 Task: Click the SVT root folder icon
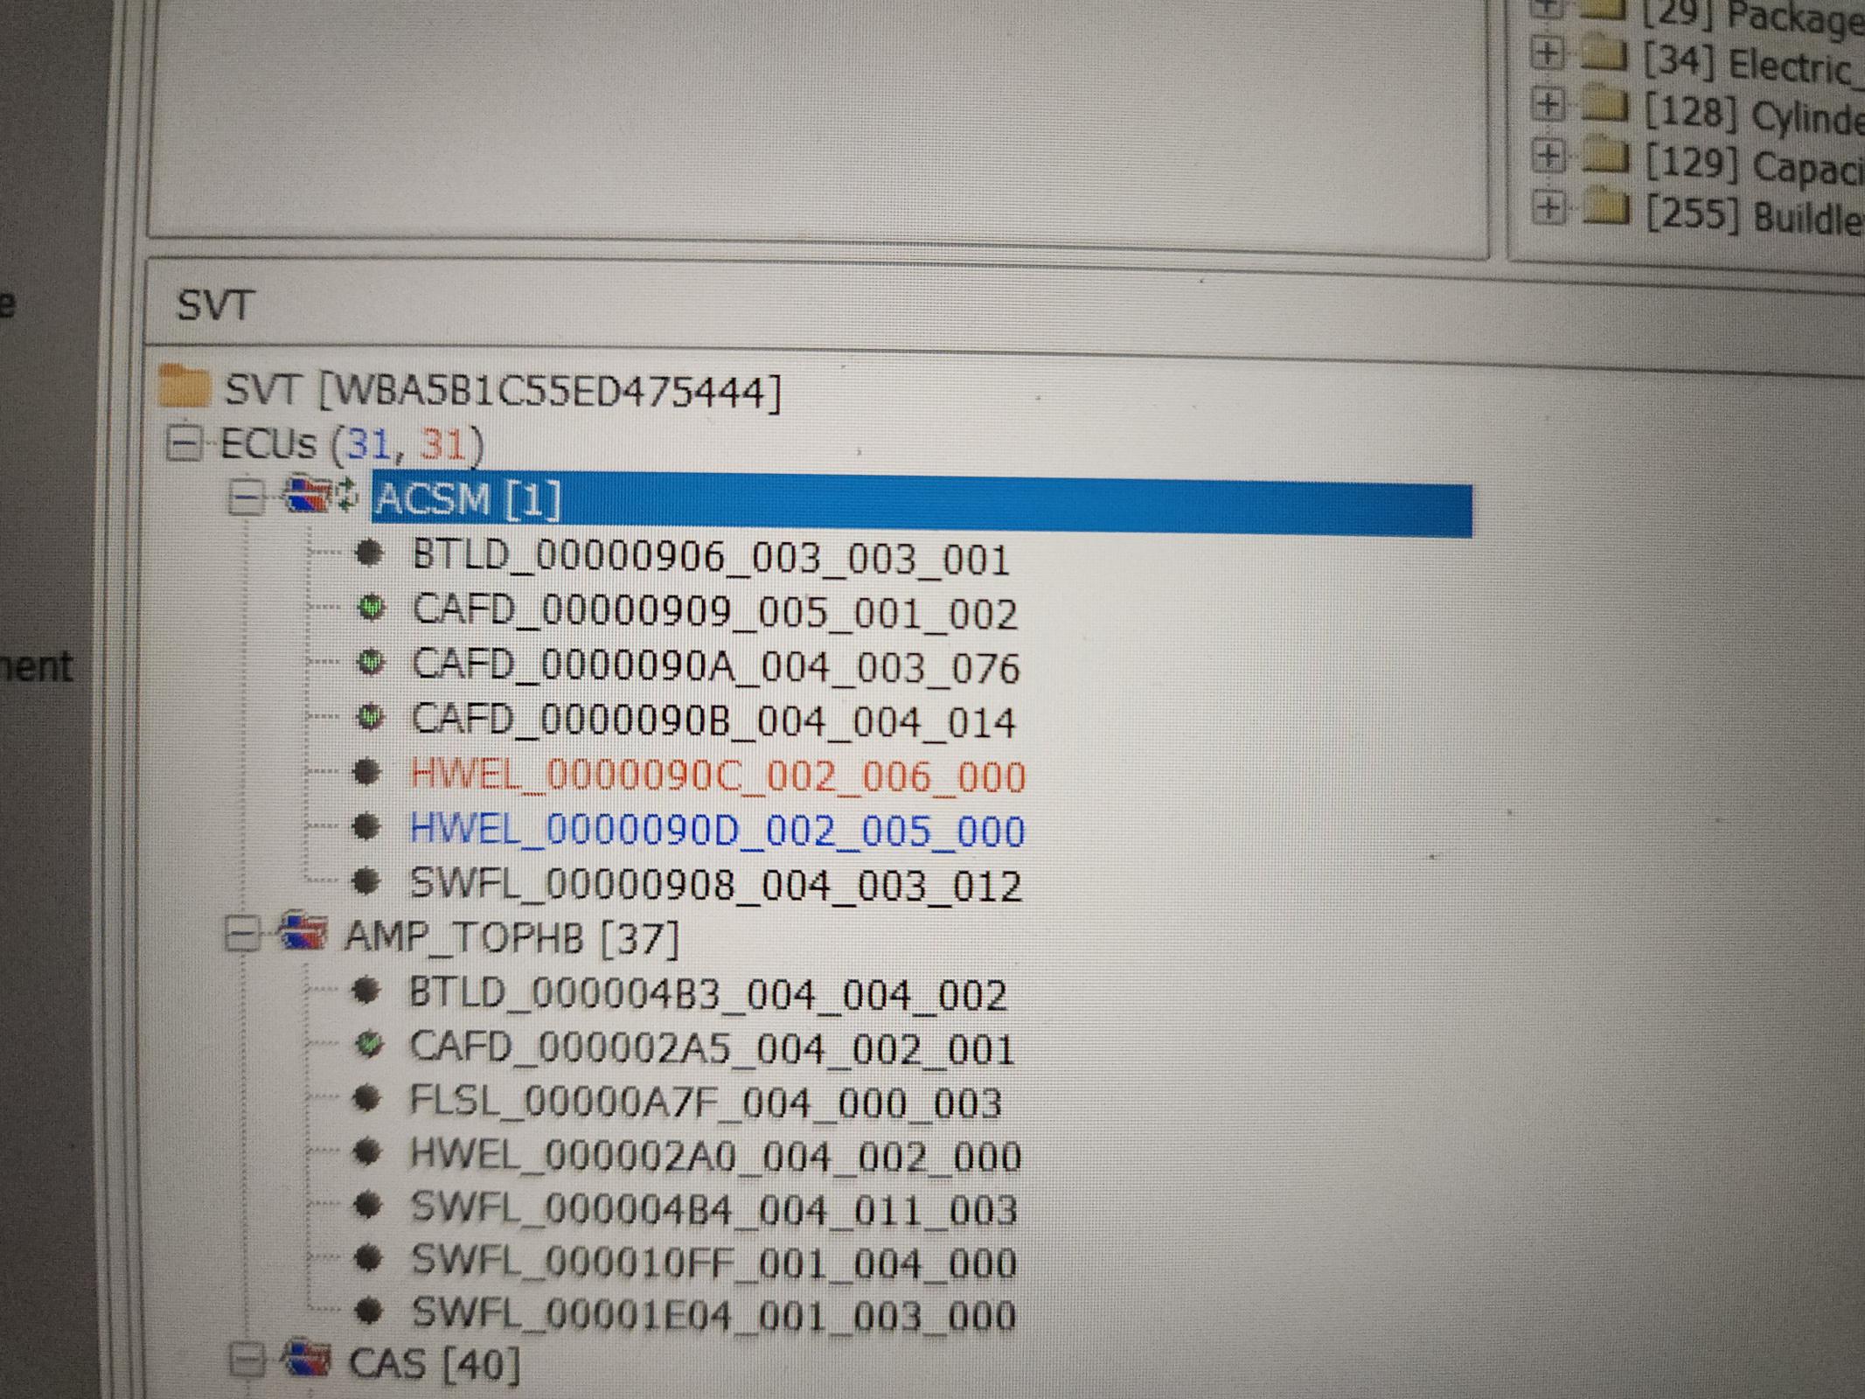pyautogui.click(x=184, y=386)
